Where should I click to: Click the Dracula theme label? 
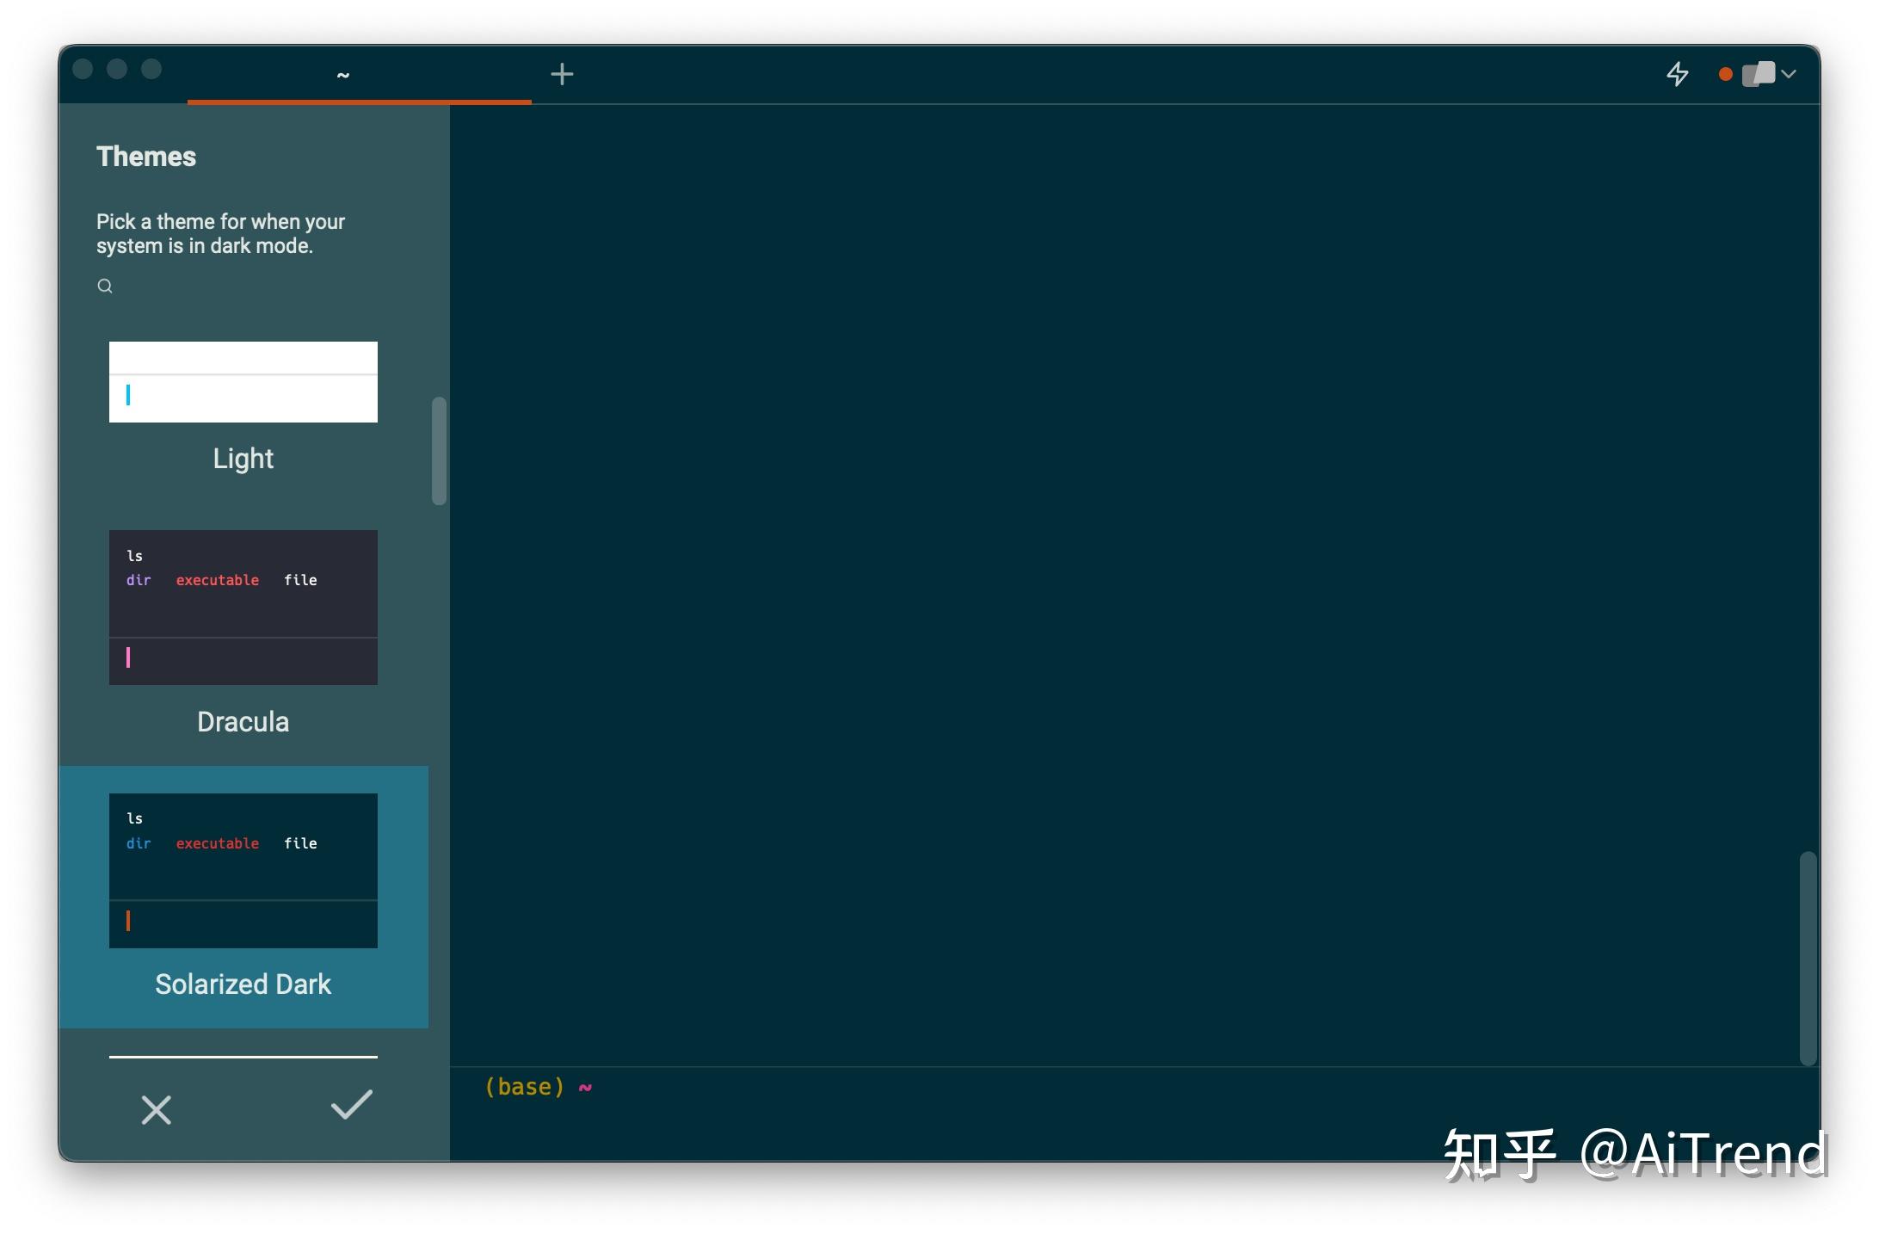(x=243, y=721)
